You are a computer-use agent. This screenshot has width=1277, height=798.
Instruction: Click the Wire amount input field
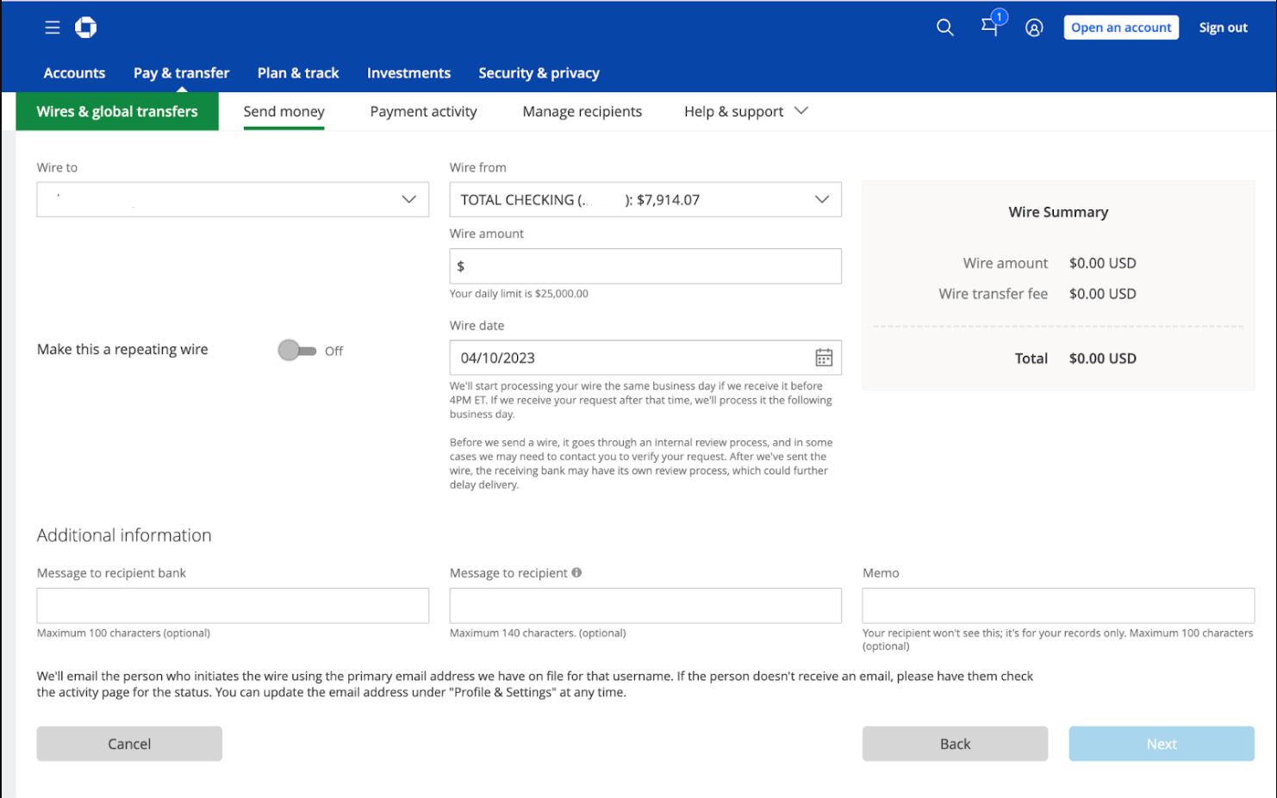pyautogui.click(x=645, y=265)
